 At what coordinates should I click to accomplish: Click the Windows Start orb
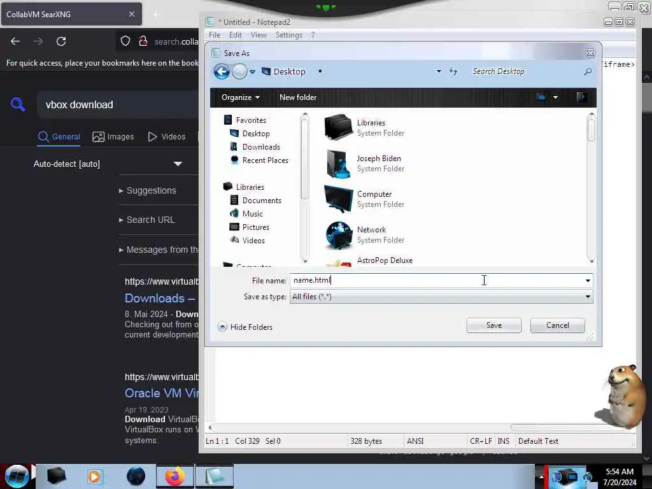[17, 476]
